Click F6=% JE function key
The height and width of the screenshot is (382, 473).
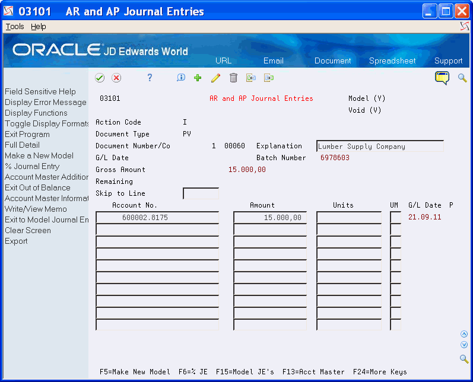point(193,372)
